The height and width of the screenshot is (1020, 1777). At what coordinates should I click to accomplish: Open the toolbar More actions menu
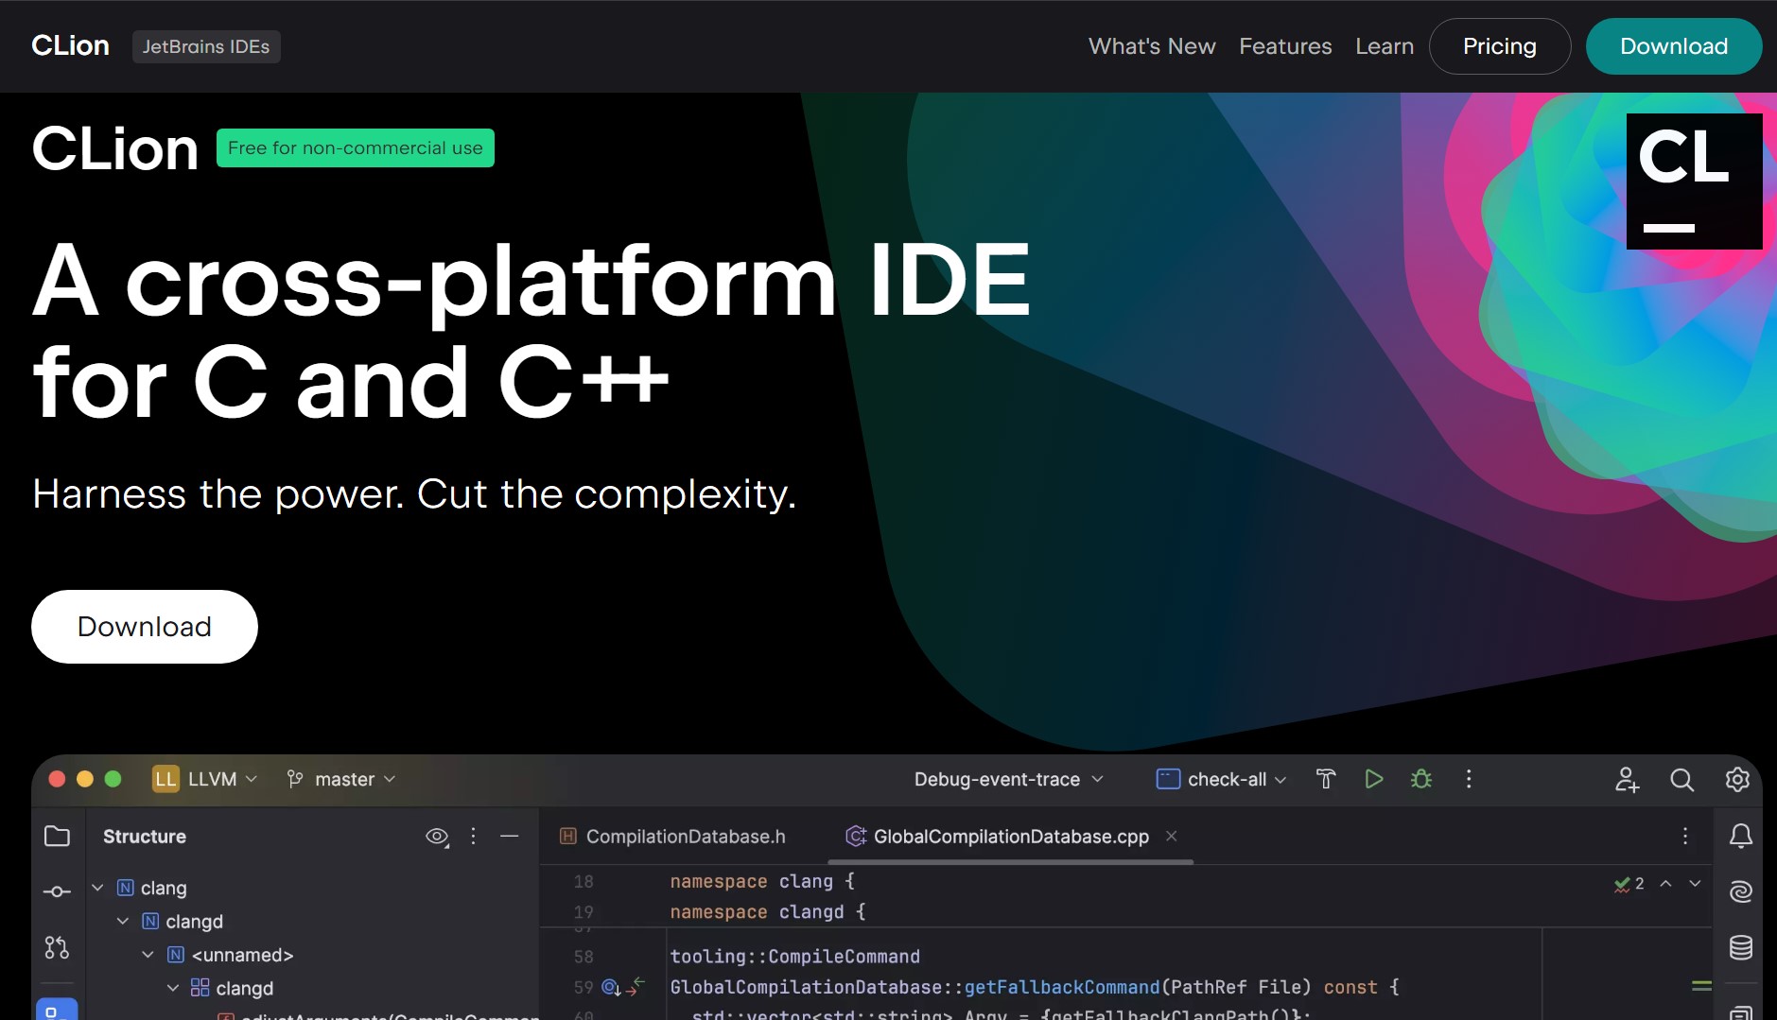1469,779
